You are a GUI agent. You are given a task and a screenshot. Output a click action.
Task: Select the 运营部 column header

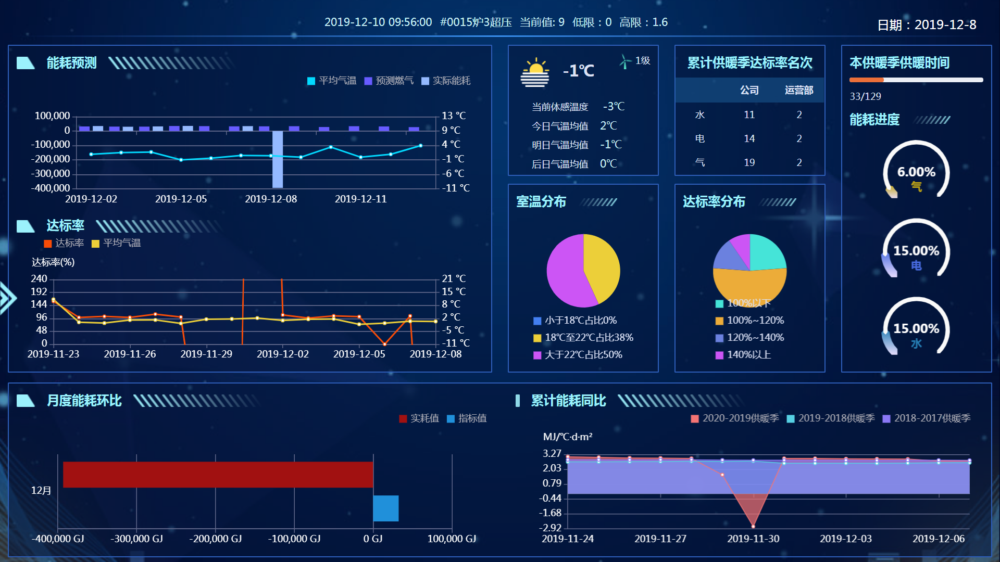[x=798, y=91]
